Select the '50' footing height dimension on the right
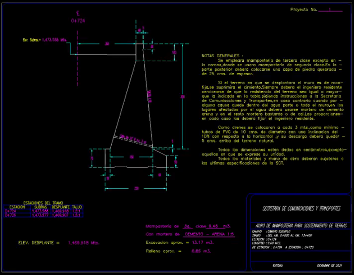Screen dimensions: 354x275 point(176,162)
